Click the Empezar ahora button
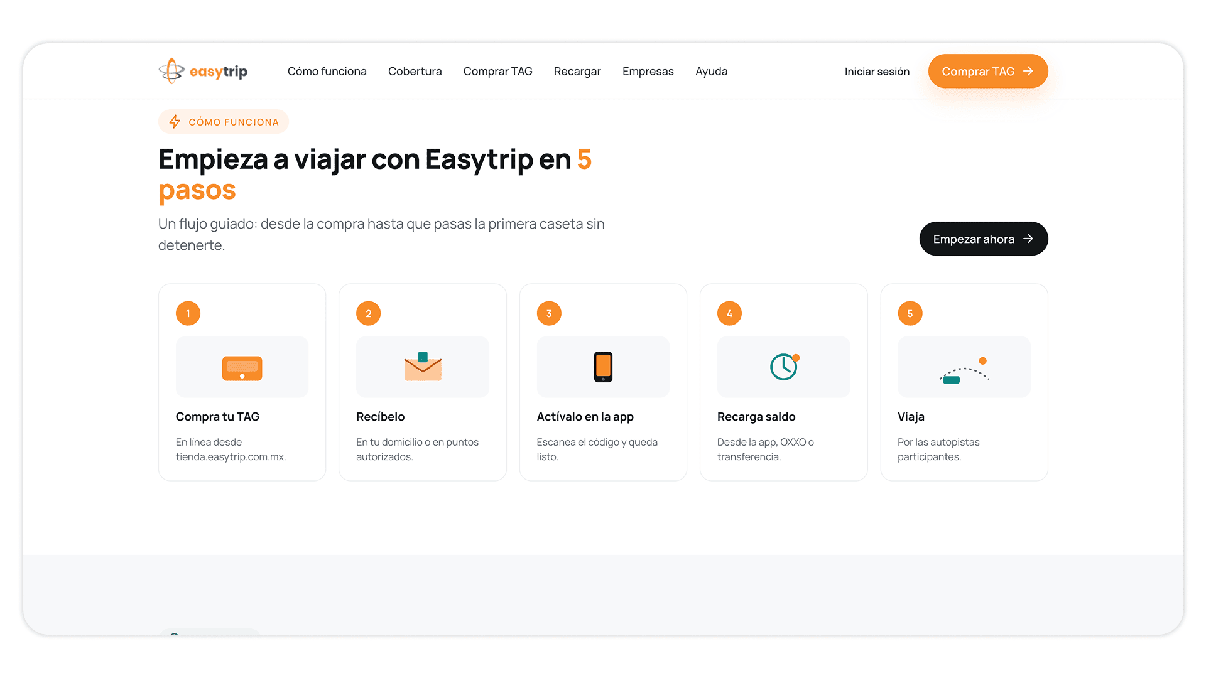Screen dimensions: 1206x678 click(984, 239)
